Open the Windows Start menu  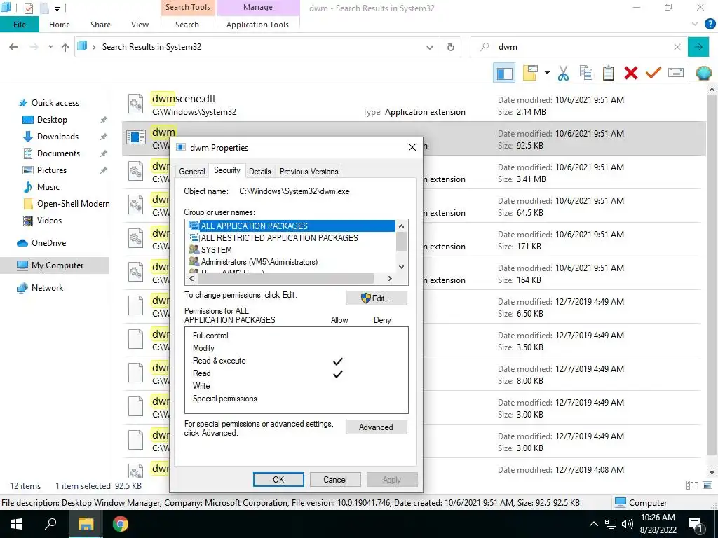[17, 524]
